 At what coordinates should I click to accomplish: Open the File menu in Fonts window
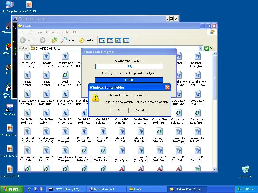point(22,32)
